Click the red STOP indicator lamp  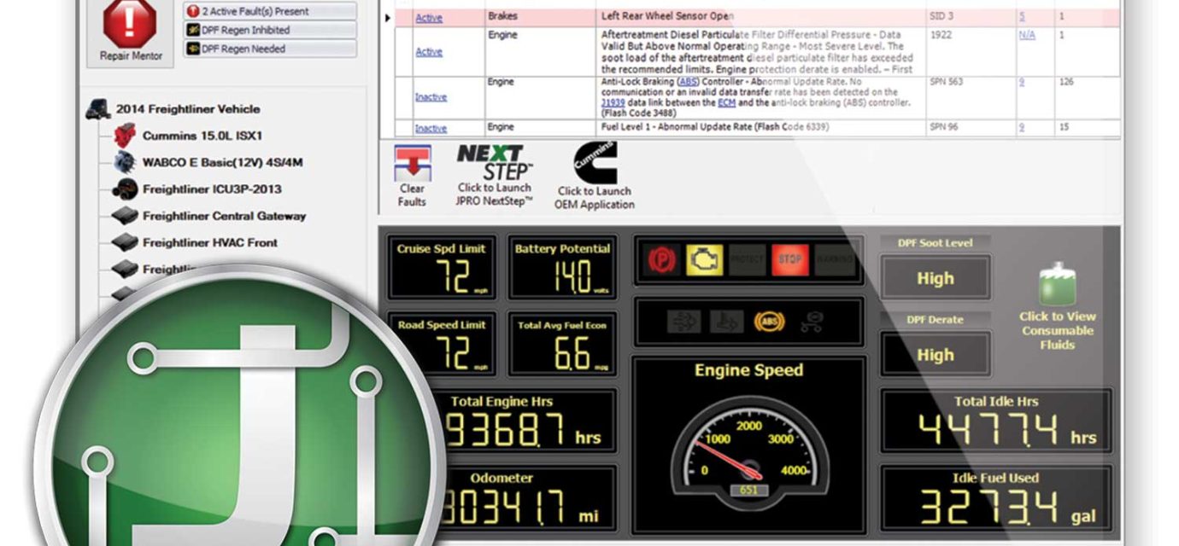pos(790,260)
